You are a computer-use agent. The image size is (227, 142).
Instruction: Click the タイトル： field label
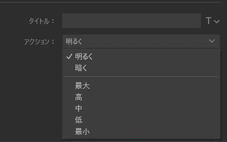coord(41,21)
